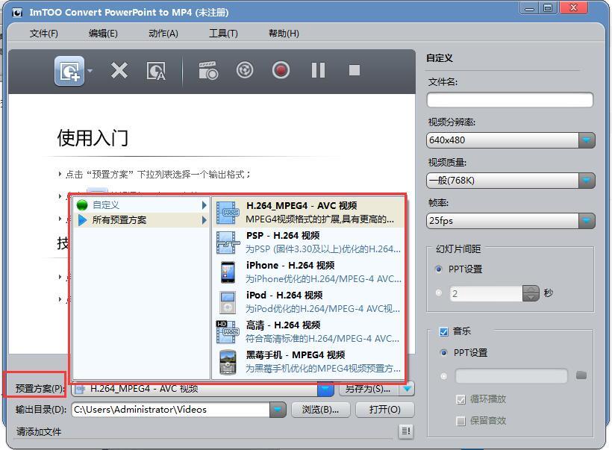Viewport: 612px width, 450px height.
Task: Open the 动作(A) menu
Action: (x=163, y=34)
